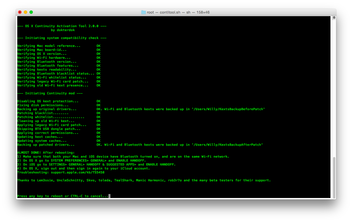Click 'Verifying kexts readability...' line
The height and width of the screenshot is (222, 352).
click(x=59, y=69)
